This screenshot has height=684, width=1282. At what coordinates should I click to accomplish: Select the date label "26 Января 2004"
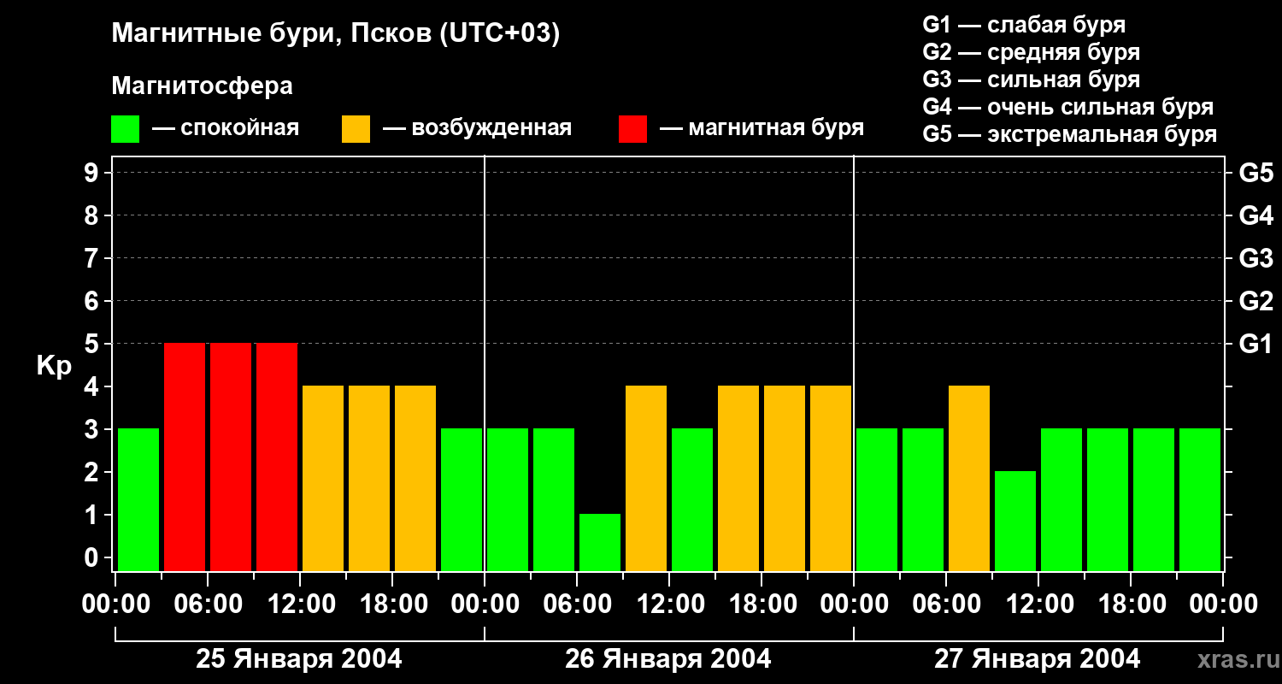pyautogui.click(x=667, y=659)
